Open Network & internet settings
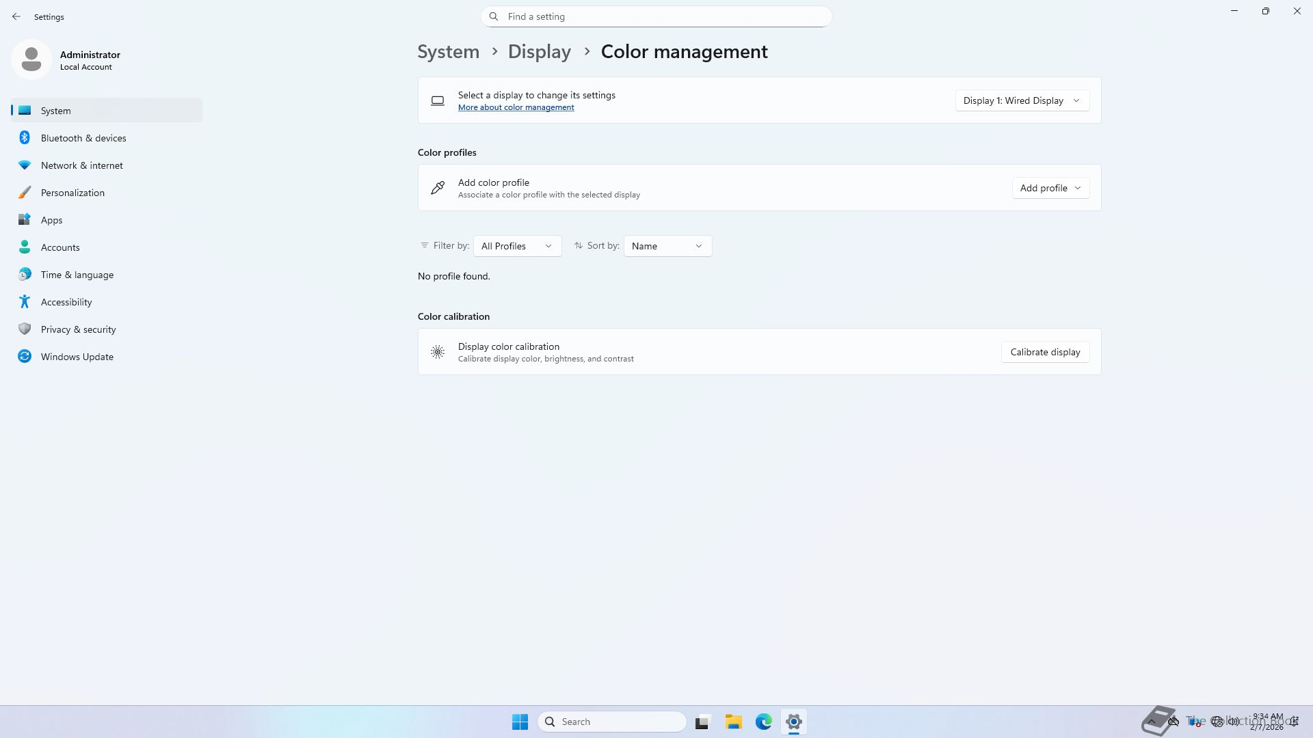Image resolution: width=1313 pixels, height=738 pixels. pyautogui.click(x=81, y=165)
